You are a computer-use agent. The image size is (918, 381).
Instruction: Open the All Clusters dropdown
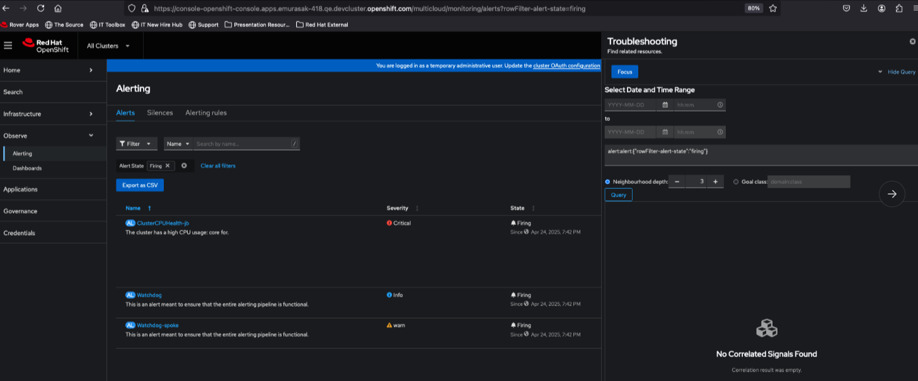click(x=108, y=46)
